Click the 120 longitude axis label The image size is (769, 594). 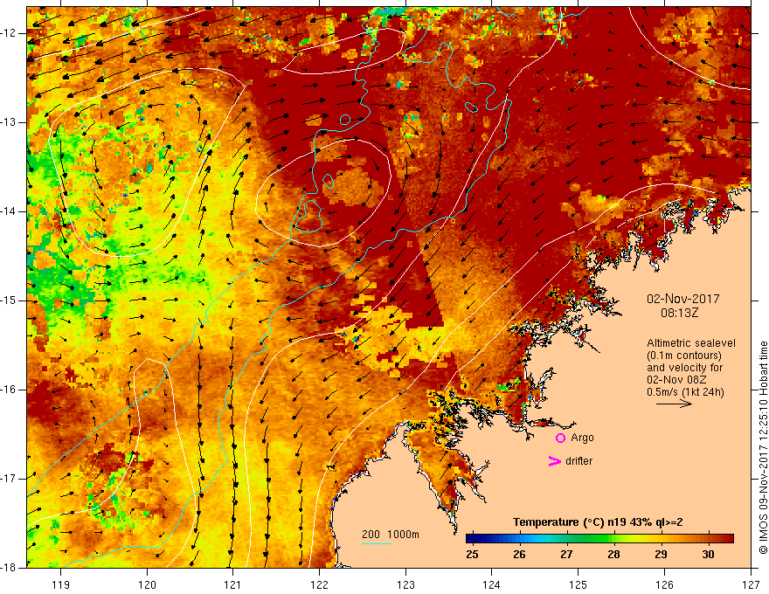(x=147, y=584)
